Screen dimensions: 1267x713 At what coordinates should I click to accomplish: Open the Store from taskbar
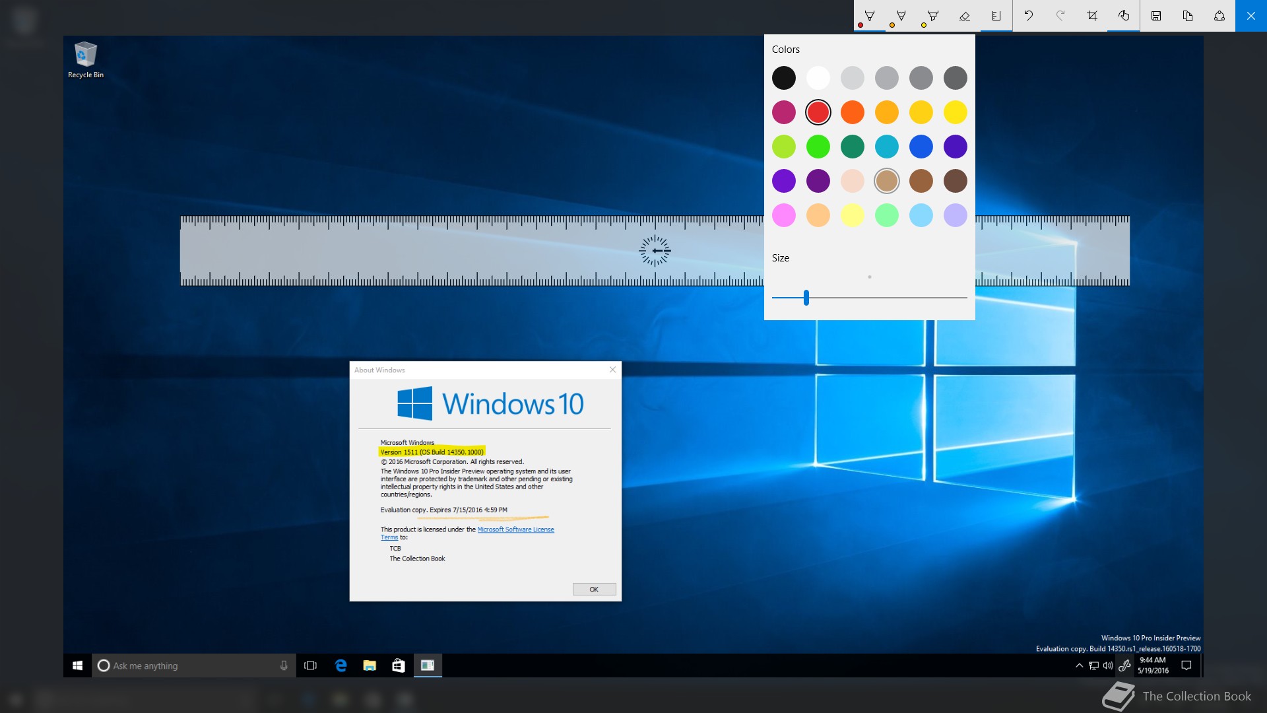click(399, 665)
